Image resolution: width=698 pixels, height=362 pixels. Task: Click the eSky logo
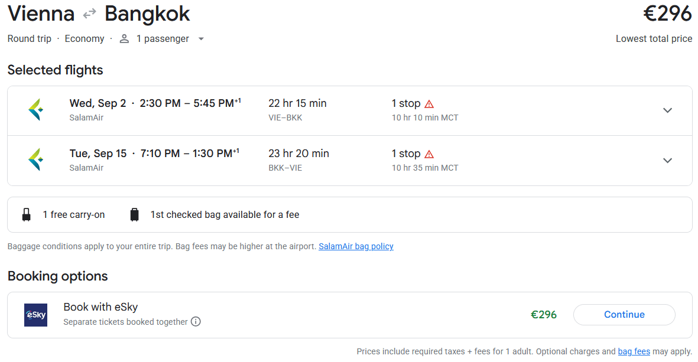[x=35, y=315]
